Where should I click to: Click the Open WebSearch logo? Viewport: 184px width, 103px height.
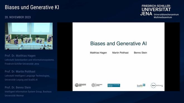pos(157,86)
